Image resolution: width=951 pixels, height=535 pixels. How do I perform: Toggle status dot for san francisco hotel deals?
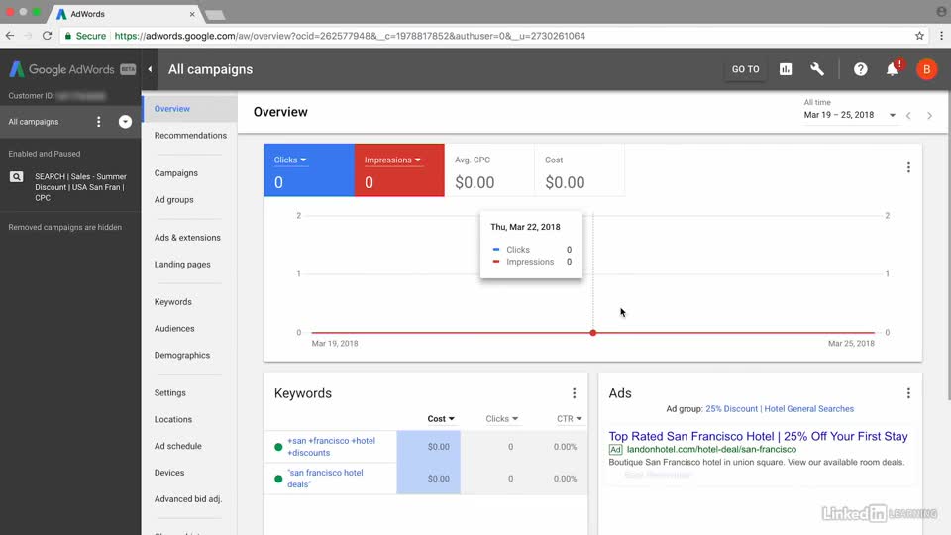point(278,479)
